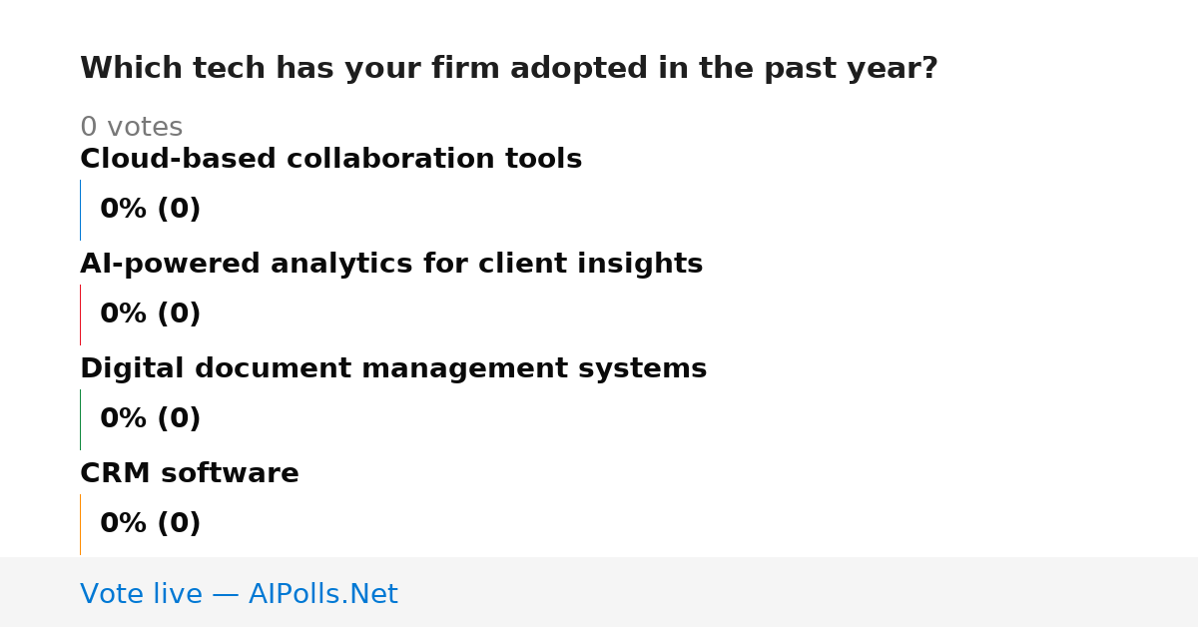The image size is (1198, 627).
Task: Click the orange bar under CRM software
Action: click(x=80, y=524)
